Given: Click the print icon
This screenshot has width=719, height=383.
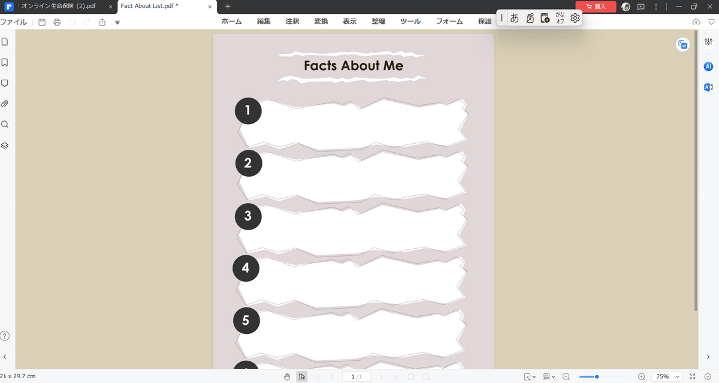Looking at the screenshot, I should 57,22.
